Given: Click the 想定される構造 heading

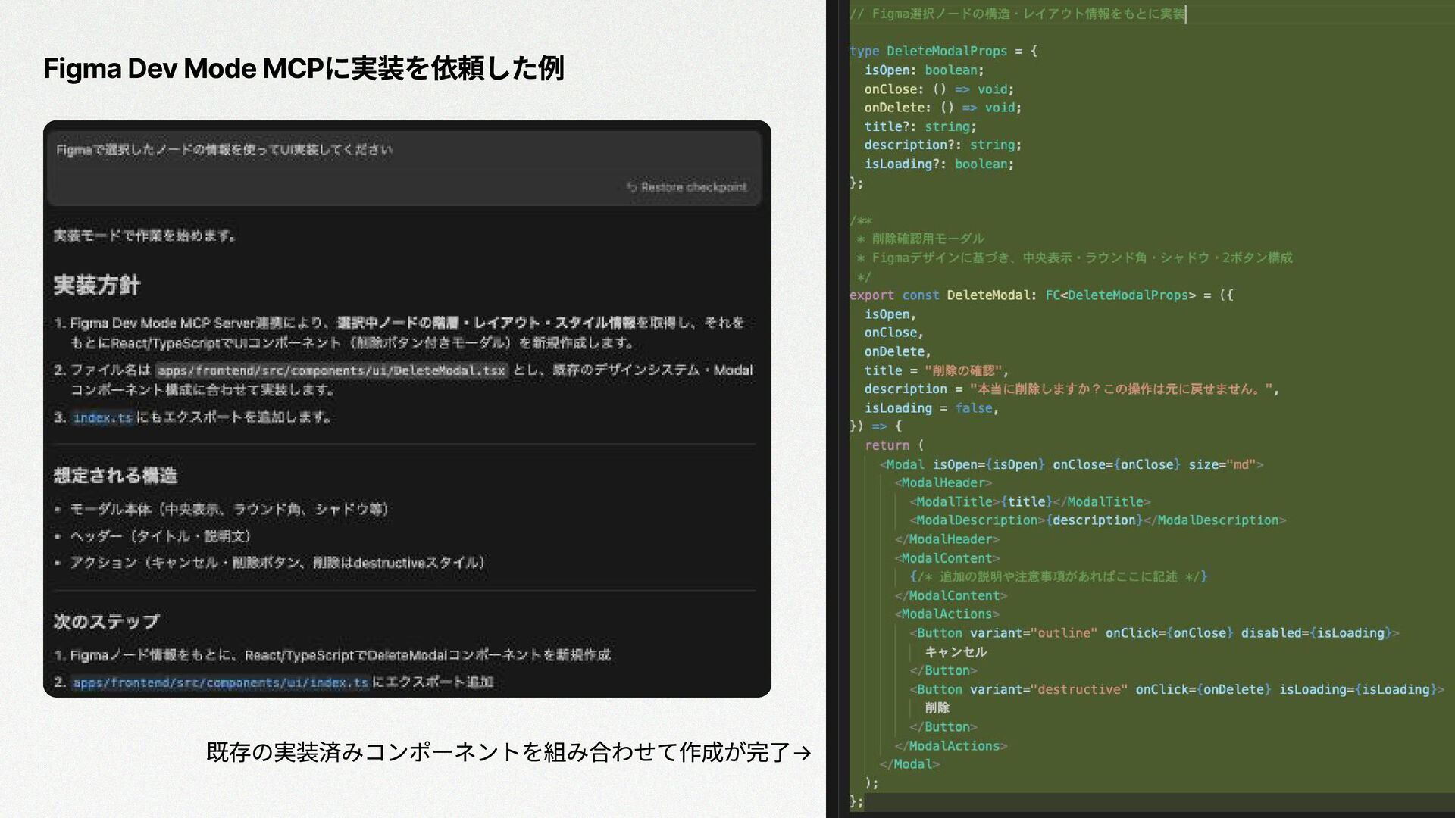Looking at the screenshot, I should coord(115,476).
